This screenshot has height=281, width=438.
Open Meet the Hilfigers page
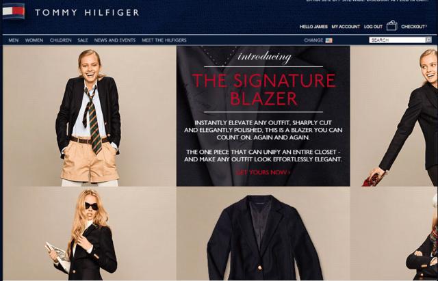point(164,40)
